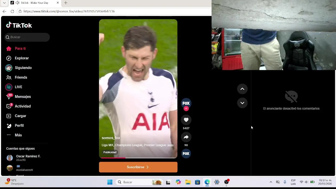This screenshot has width=336, height=189.
Task: Expand the Más options menu
Action: [14, 135]
